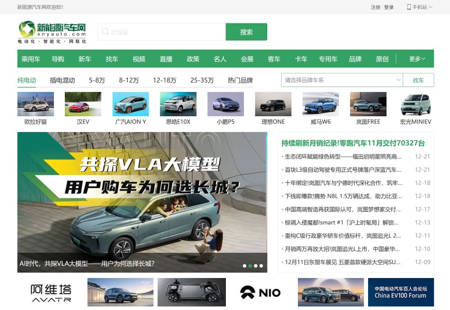Open the 理想ONE car thumbnail

[274, 106]
